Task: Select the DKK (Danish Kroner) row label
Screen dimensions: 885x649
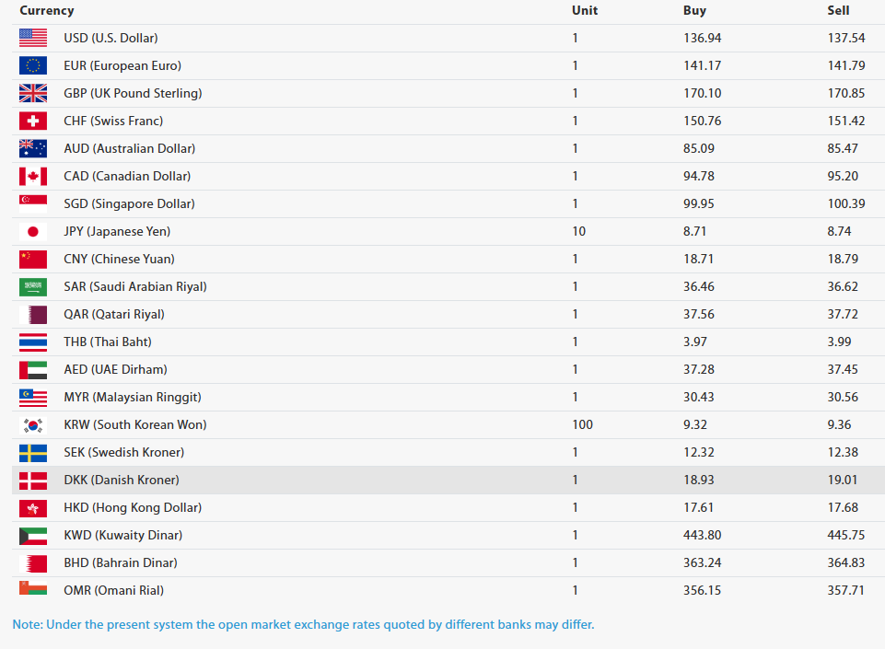Action: 122,481
